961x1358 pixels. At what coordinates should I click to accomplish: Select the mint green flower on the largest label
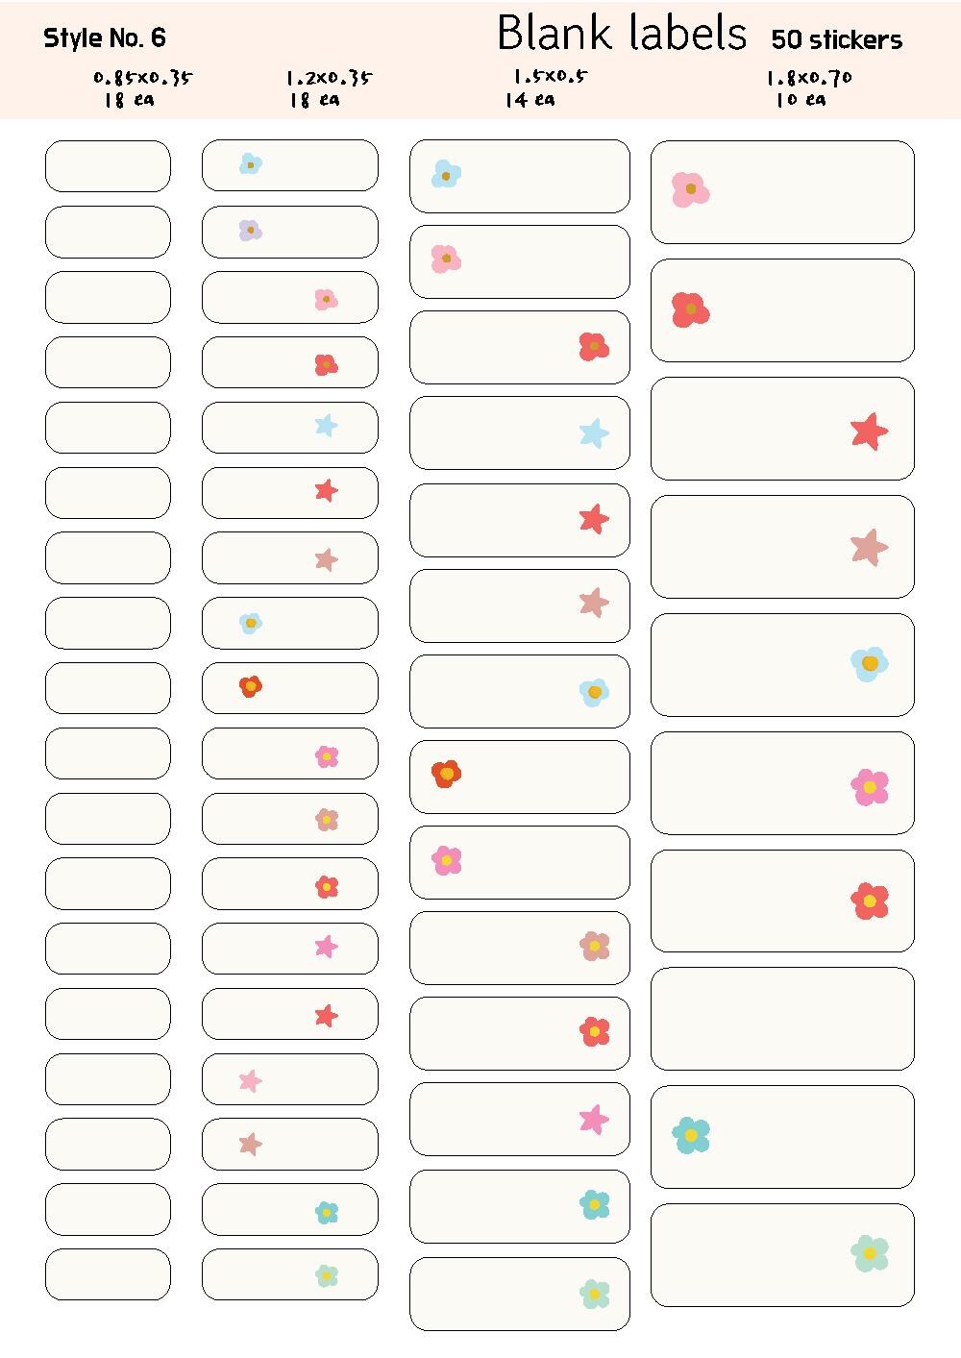point(869,1253)
